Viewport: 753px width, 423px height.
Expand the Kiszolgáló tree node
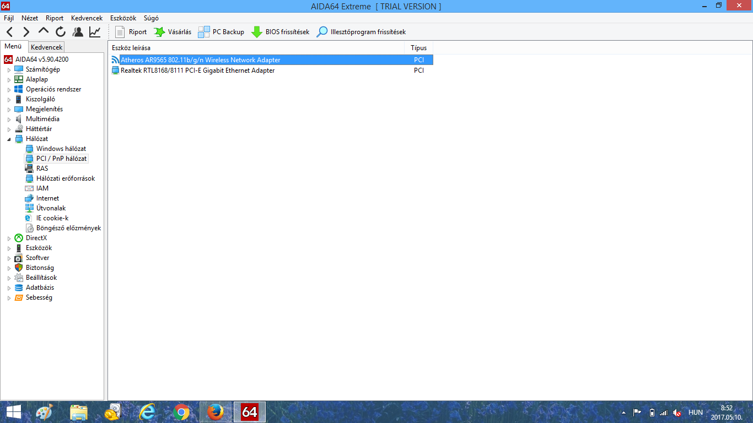pos(9,100)
